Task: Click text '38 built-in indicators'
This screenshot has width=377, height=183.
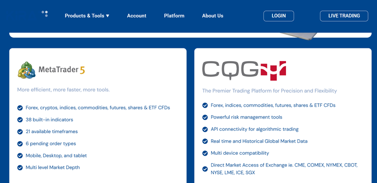Action: tap(49, 119)
